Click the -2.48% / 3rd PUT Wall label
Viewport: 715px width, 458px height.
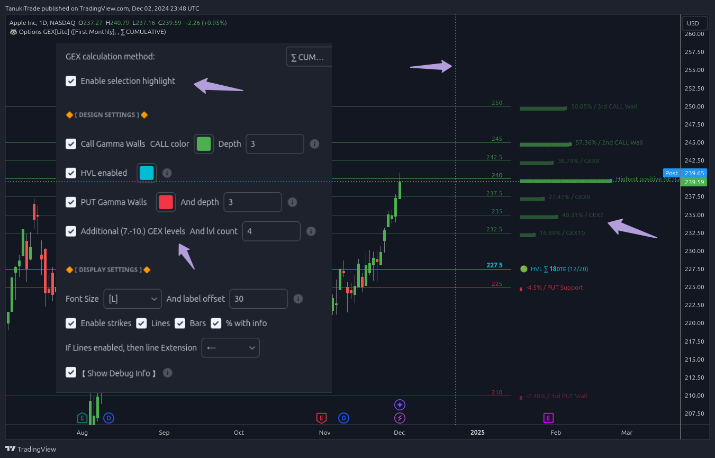[557, 396]
